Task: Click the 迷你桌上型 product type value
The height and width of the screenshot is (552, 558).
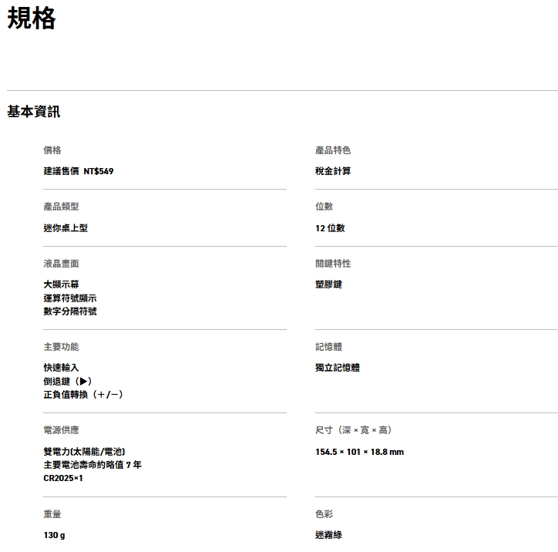Action: (x=66, y=228)
